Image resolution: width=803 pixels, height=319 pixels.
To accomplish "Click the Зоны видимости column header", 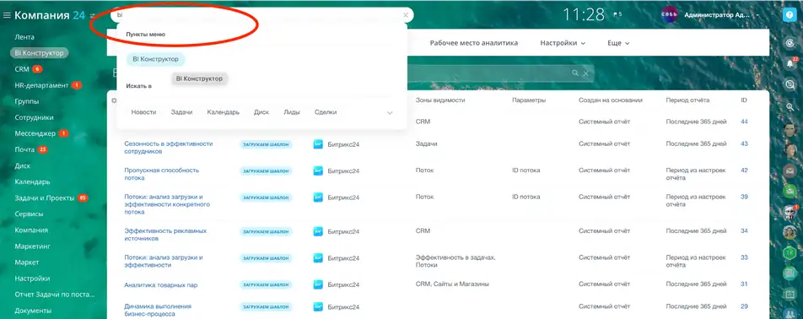I will point(440,100).
